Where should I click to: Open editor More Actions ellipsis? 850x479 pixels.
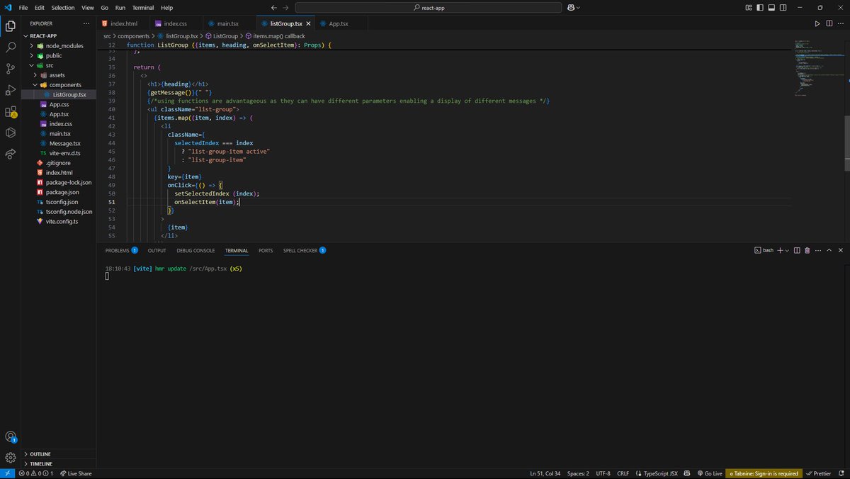[x=839, y=23]
